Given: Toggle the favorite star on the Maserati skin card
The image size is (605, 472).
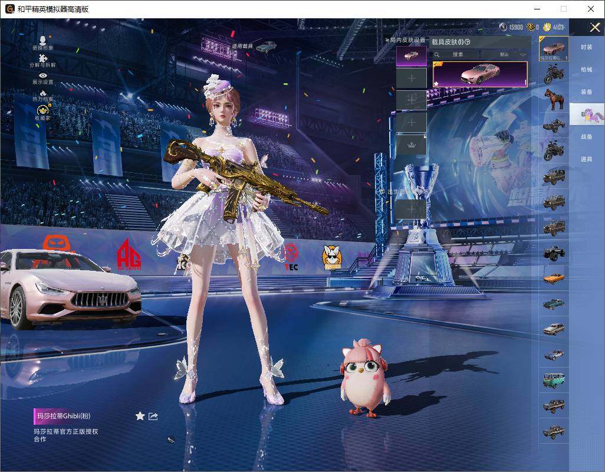Looking at the screenshot, I should pos(436,84).
